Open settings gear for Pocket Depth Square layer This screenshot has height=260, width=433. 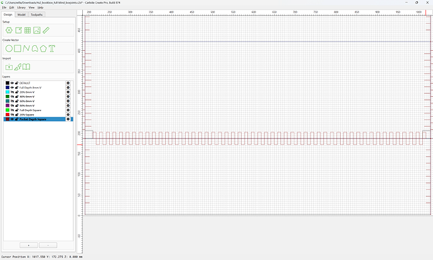click(x=68, y=119)
